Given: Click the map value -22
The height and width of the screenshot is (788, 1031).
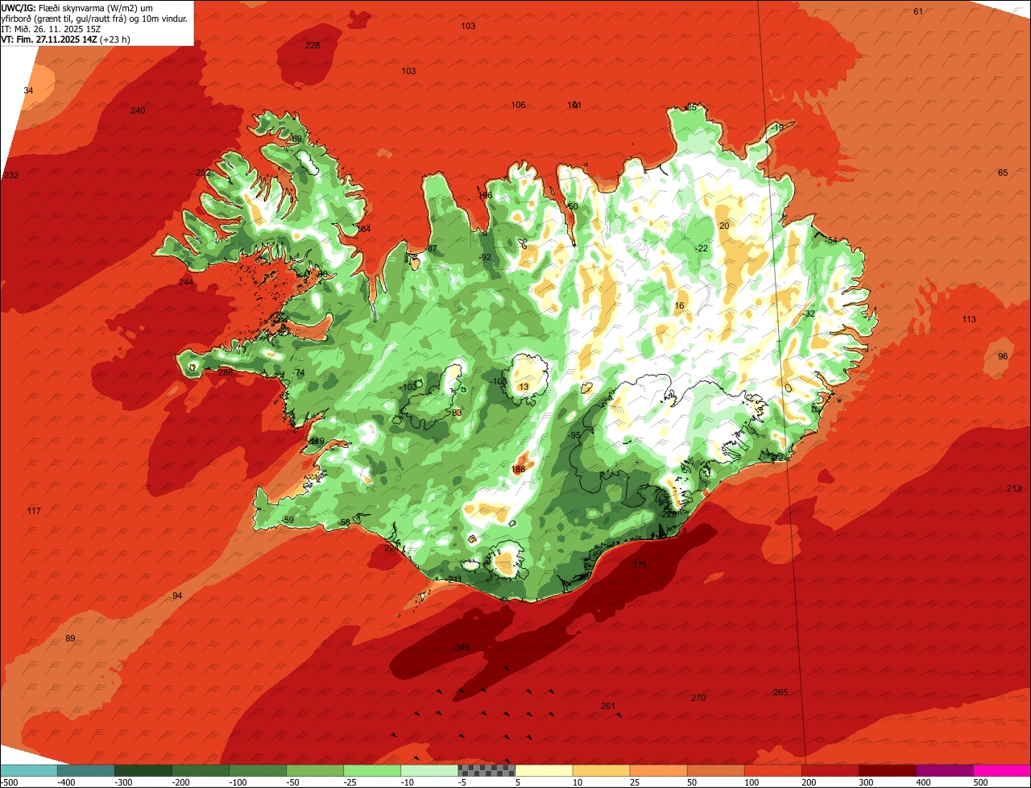Looking at the screenshot, I should (702, 248).
